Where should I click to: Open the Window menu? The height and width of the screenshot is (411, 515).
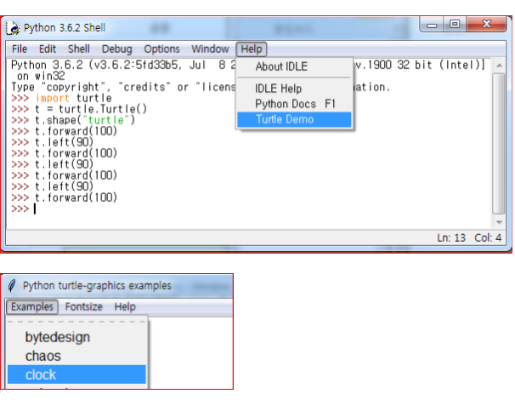210,49
